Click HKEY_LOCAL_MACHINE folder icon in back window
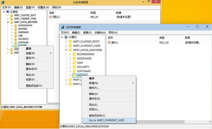 coord(12,22)
